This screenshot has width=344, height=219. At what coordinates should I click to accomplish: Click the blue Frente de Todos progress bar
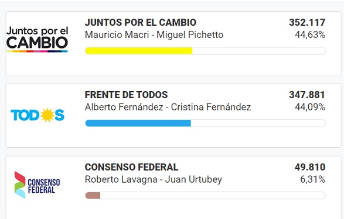tap(138, 123)
